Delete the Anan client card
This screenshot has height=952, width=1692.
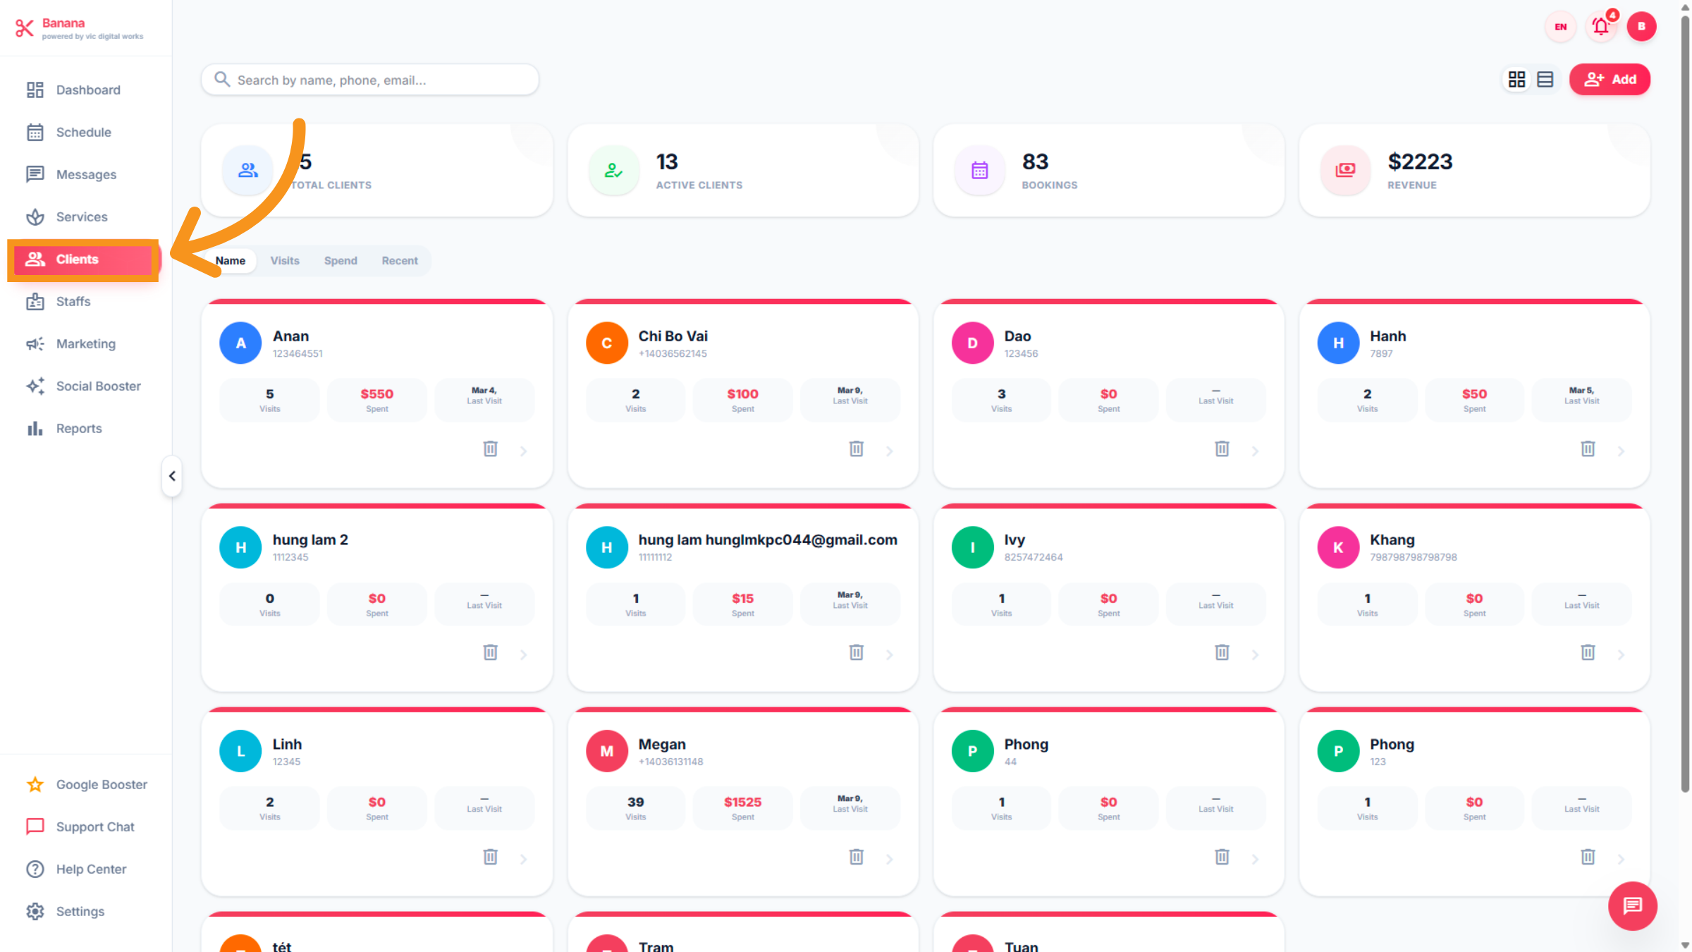(490, 448)
